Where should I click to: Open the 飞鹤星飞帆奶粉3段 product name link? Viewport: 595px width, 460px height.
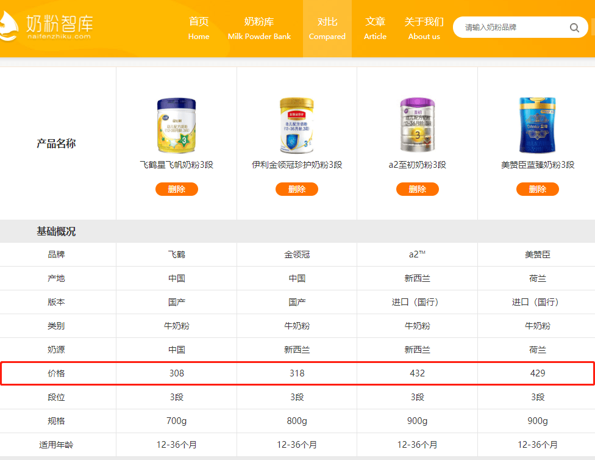point(176,165)
